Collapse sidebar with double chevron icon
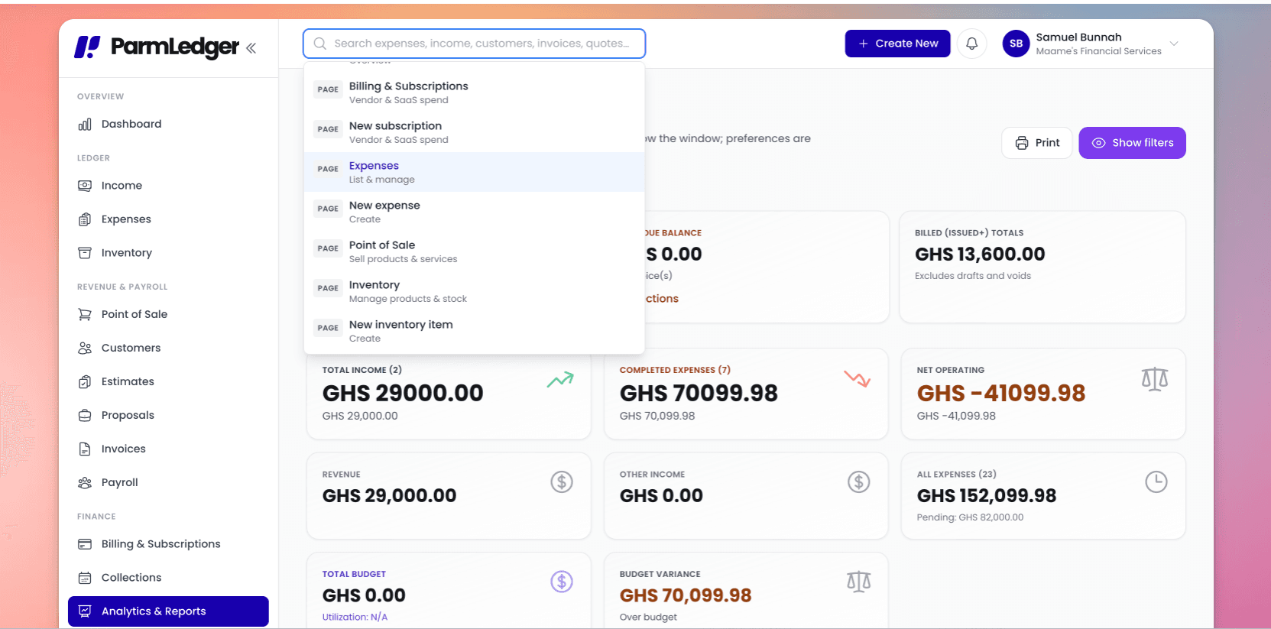1271x629 pixels. [251, 47]
